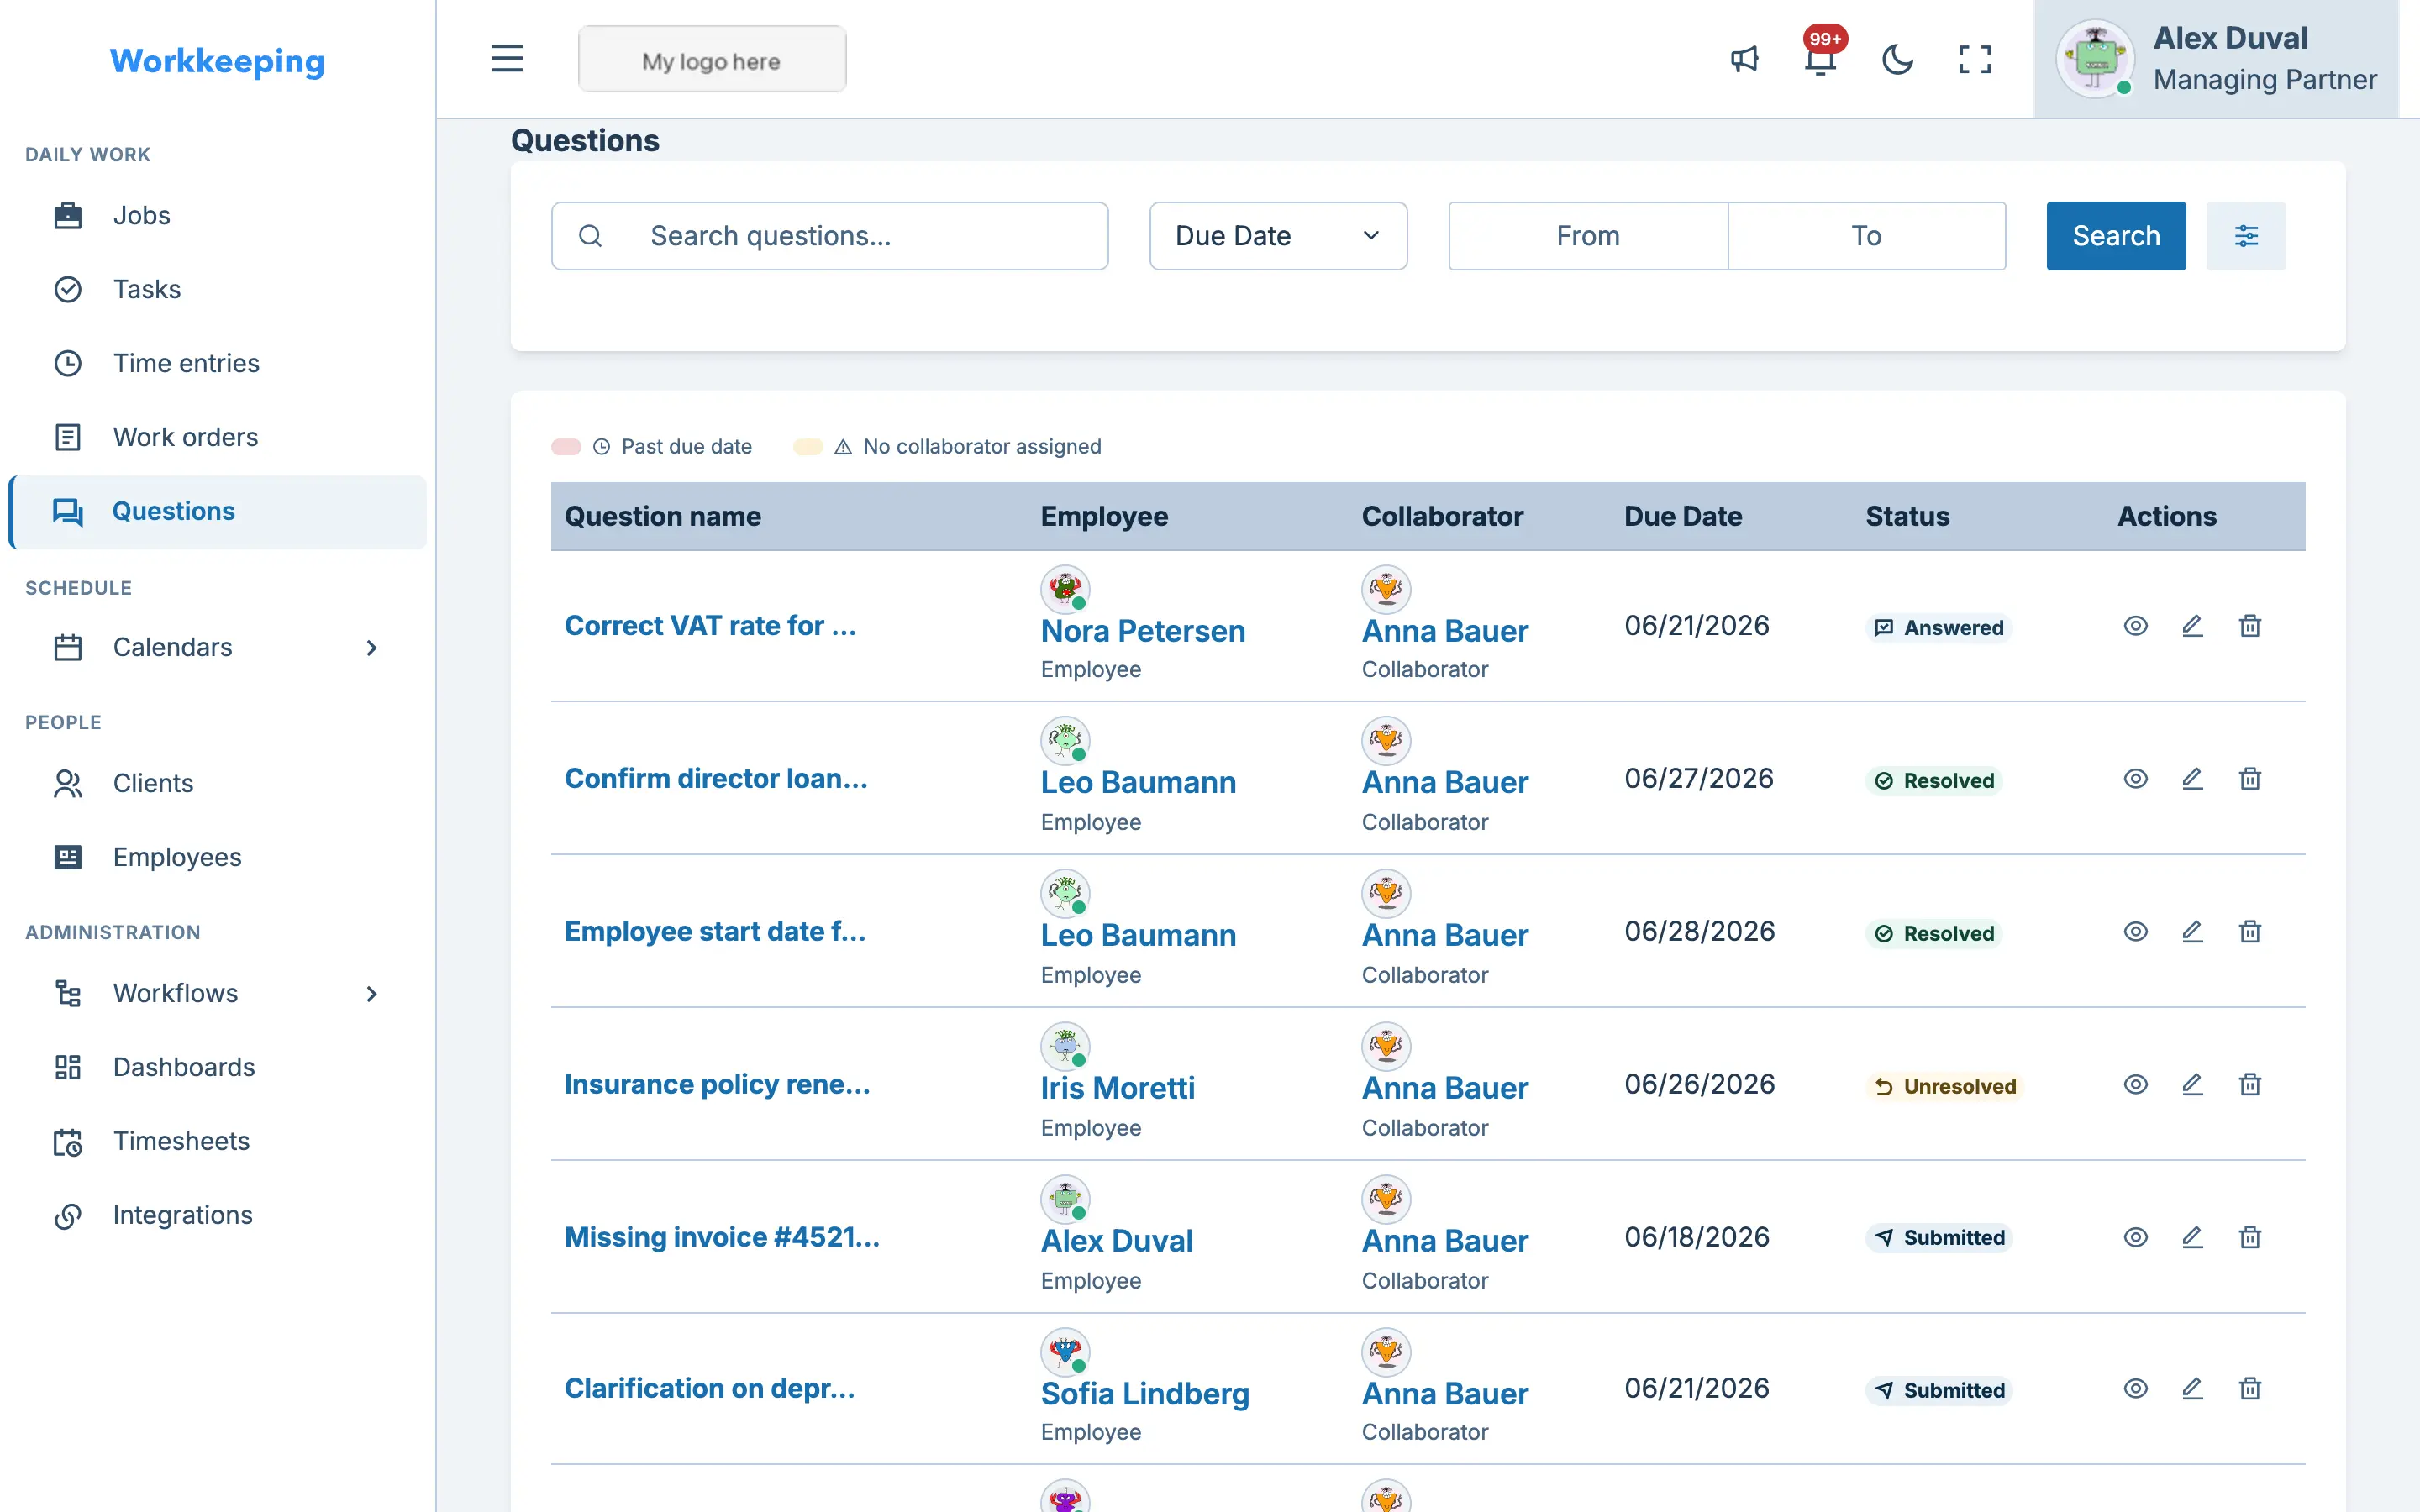Open the announcements megaphone icon
Viewport: 2420px width, 1512px height.
(x=1744, y=59)
